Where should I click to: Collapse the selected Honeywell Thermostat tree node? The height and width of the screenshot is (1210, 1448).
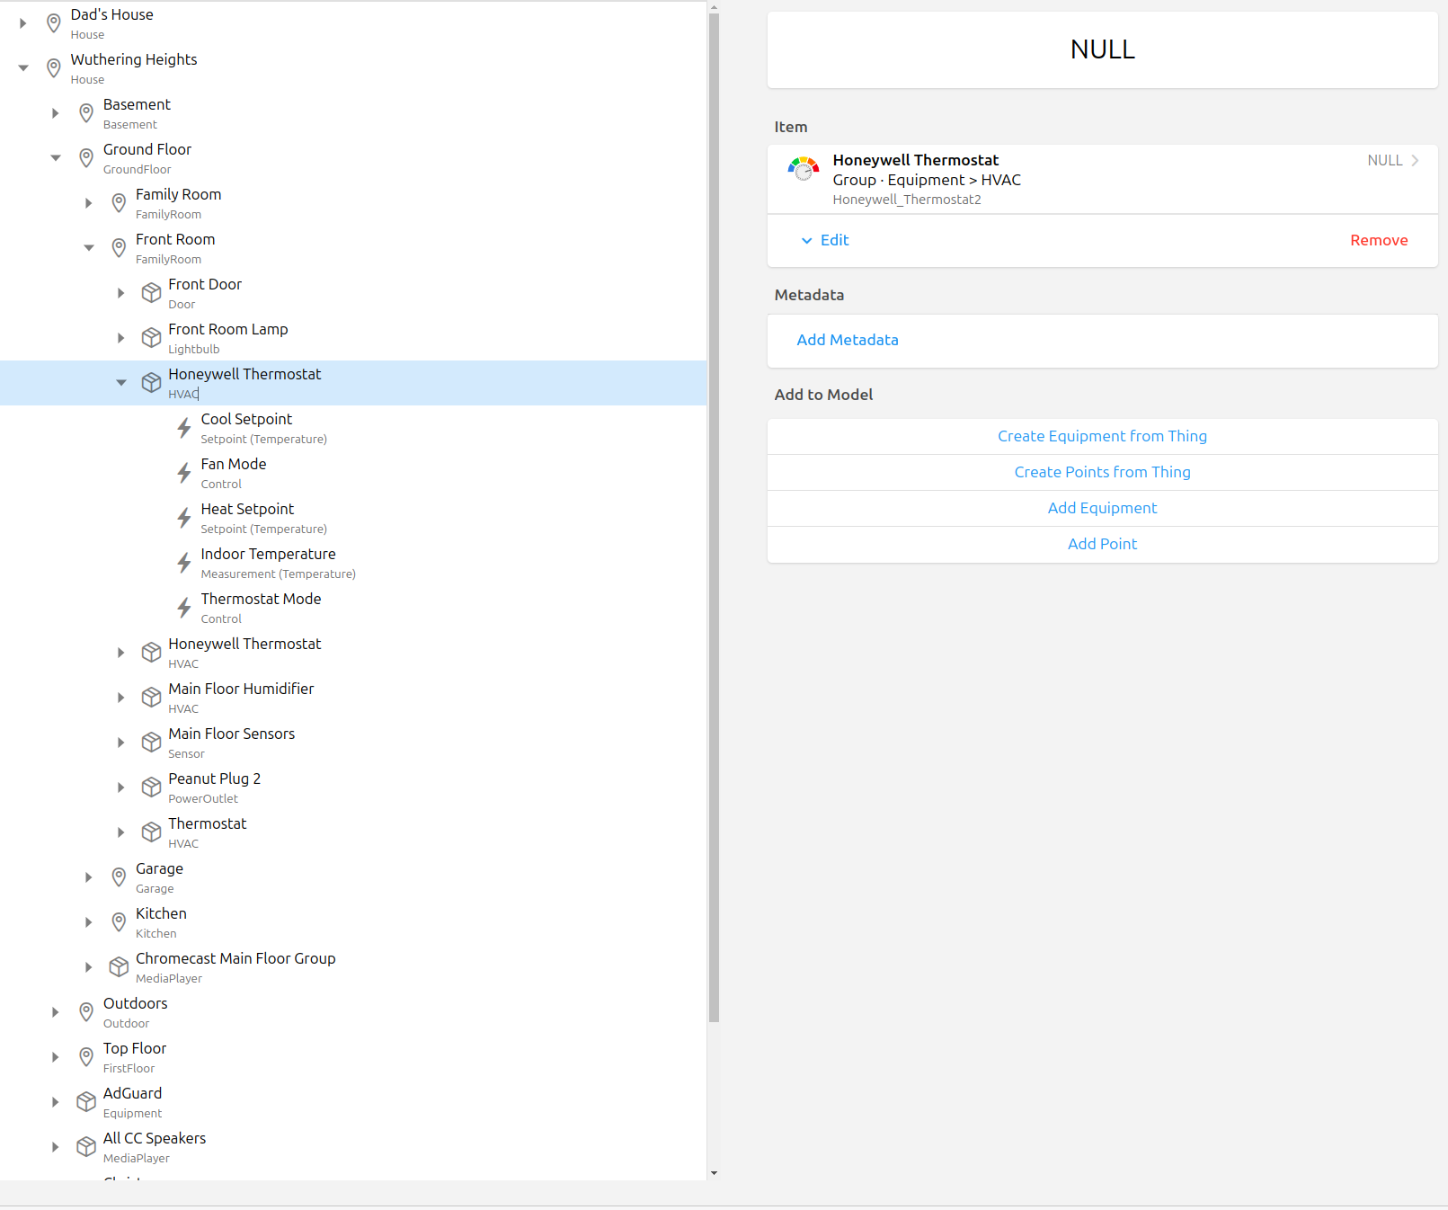point(121,383)
